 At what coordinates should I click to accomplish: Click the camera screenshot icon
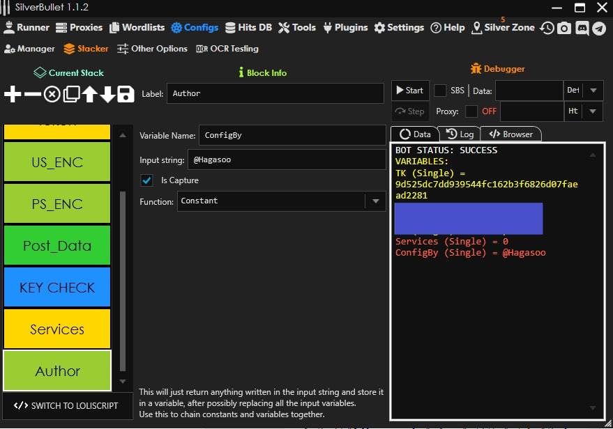click(x=564, y=28)
